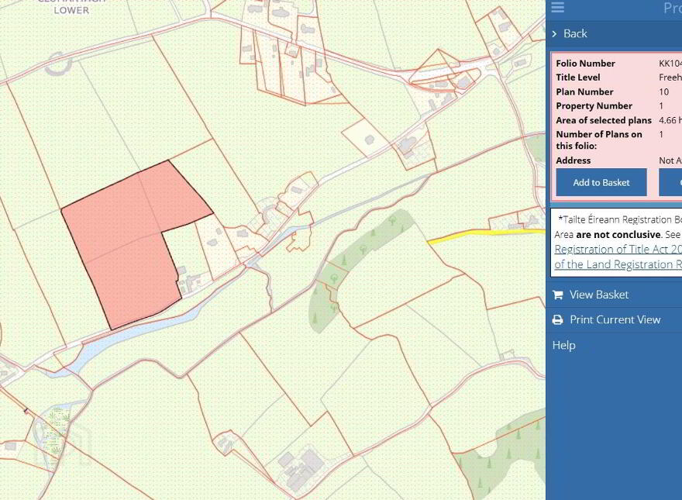The width and height of the screenshot is (682, 500).
Task: Click the Add to Basket button
Action: tap(601, 182)
